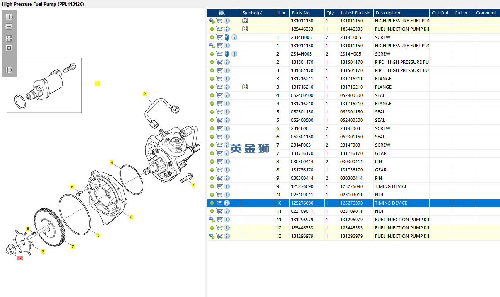Click the four-squares grid view icon
This screenshot has height=297, width=500.
[9, 39]
